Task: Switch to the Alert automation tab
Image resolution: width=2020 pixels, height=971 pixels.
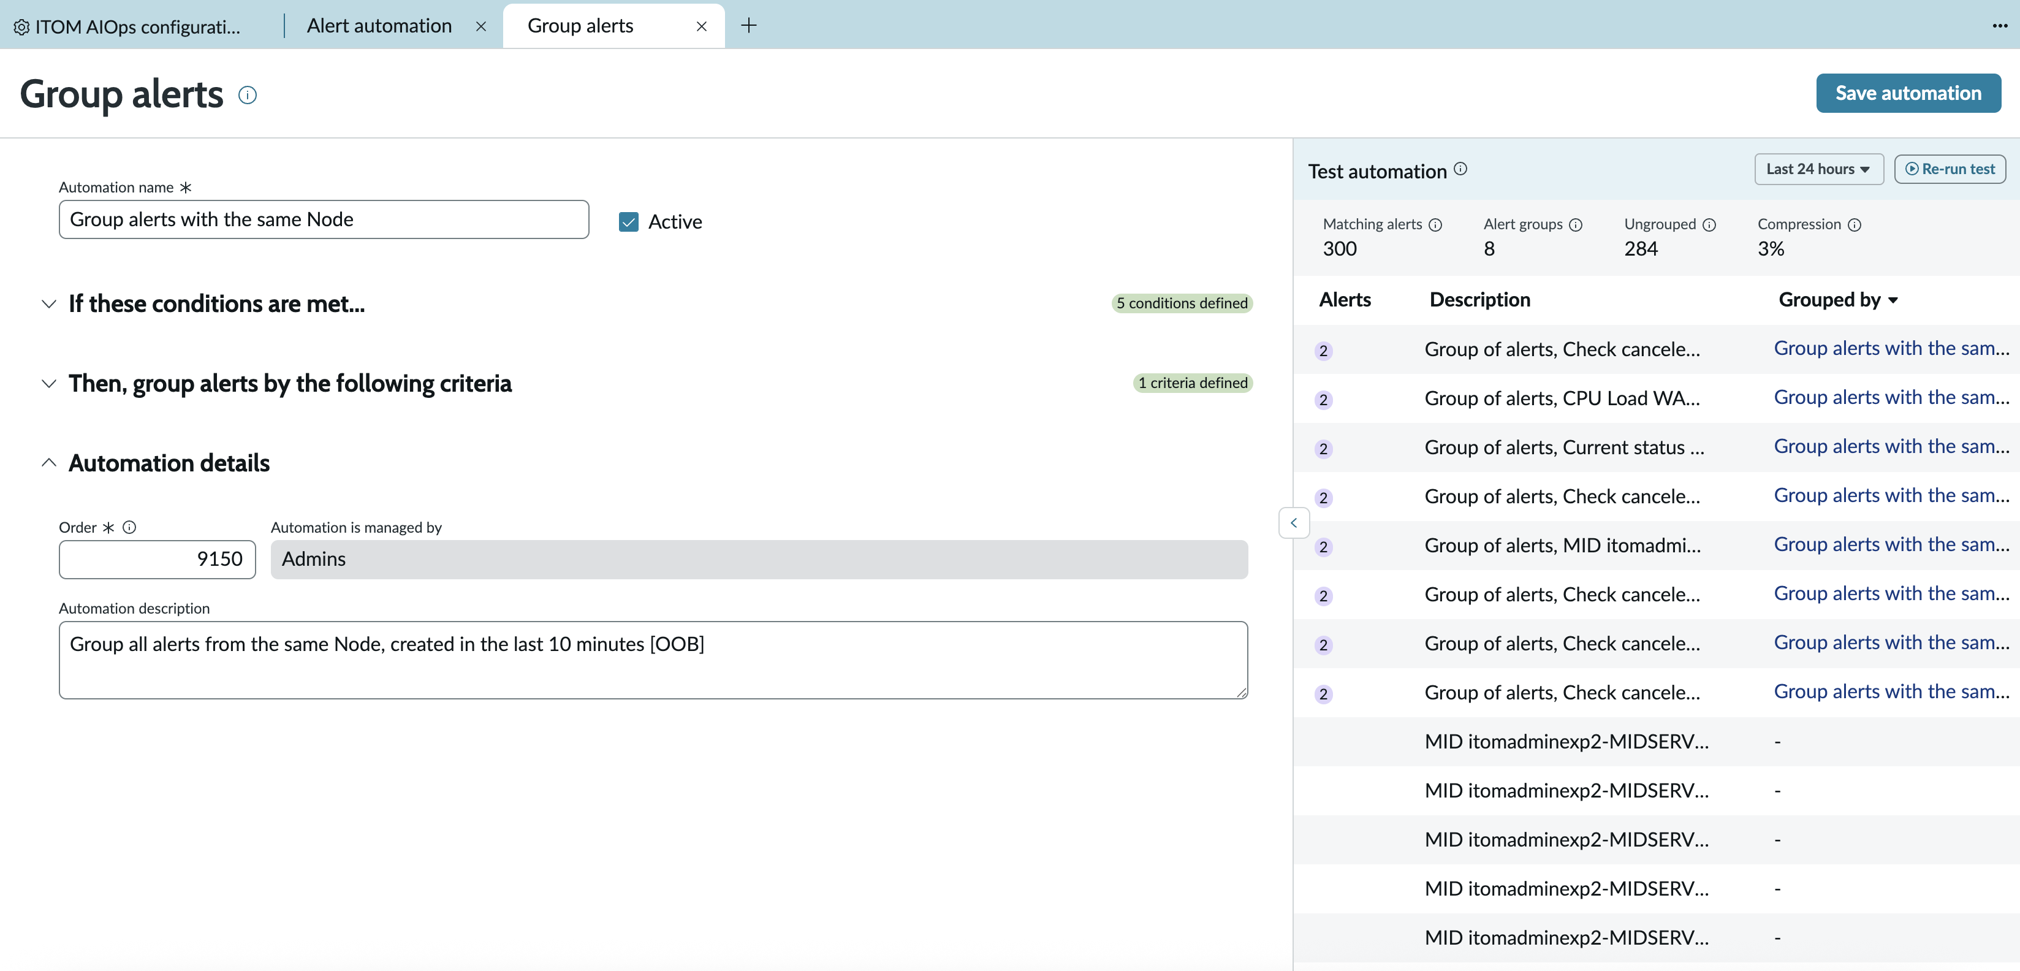Action: coord(379,26)
